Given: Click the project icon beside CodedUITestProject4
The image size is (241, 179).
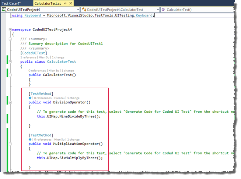Looking at the screenshot, I should click(x=4, y=10).
